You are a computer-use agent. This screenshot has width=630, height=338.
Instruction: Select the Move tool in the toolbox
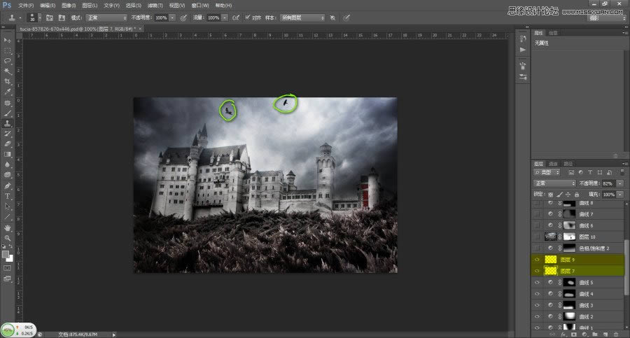(x=8, y=41)
